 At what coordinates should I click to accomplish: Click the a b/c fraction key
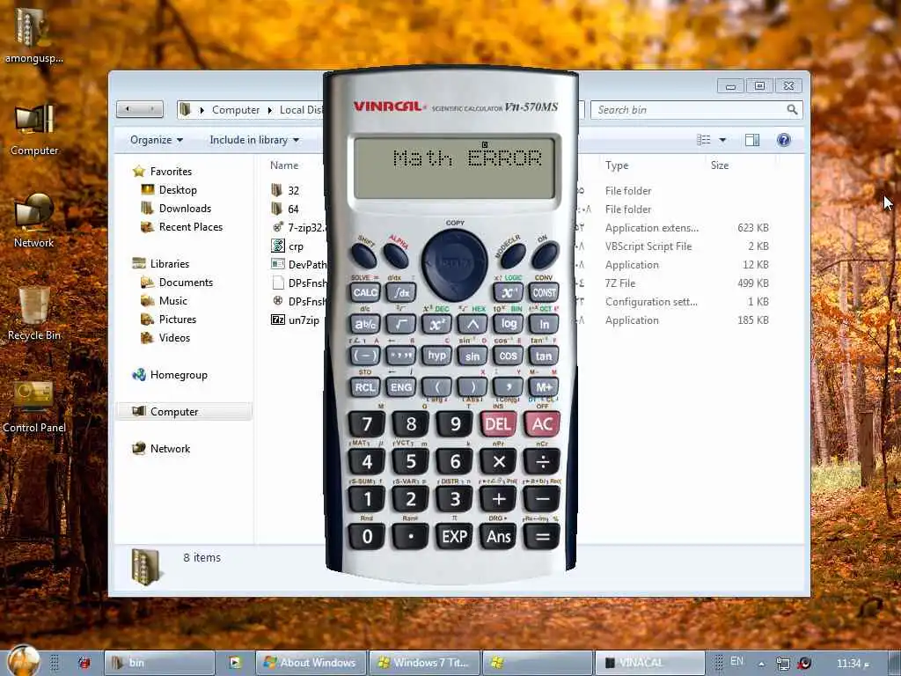[365, 324]
